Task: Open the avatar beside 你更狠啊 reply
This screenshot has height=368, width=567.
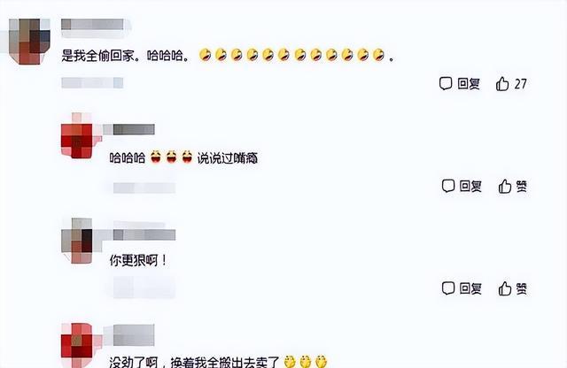Action: tap(77, 241)
